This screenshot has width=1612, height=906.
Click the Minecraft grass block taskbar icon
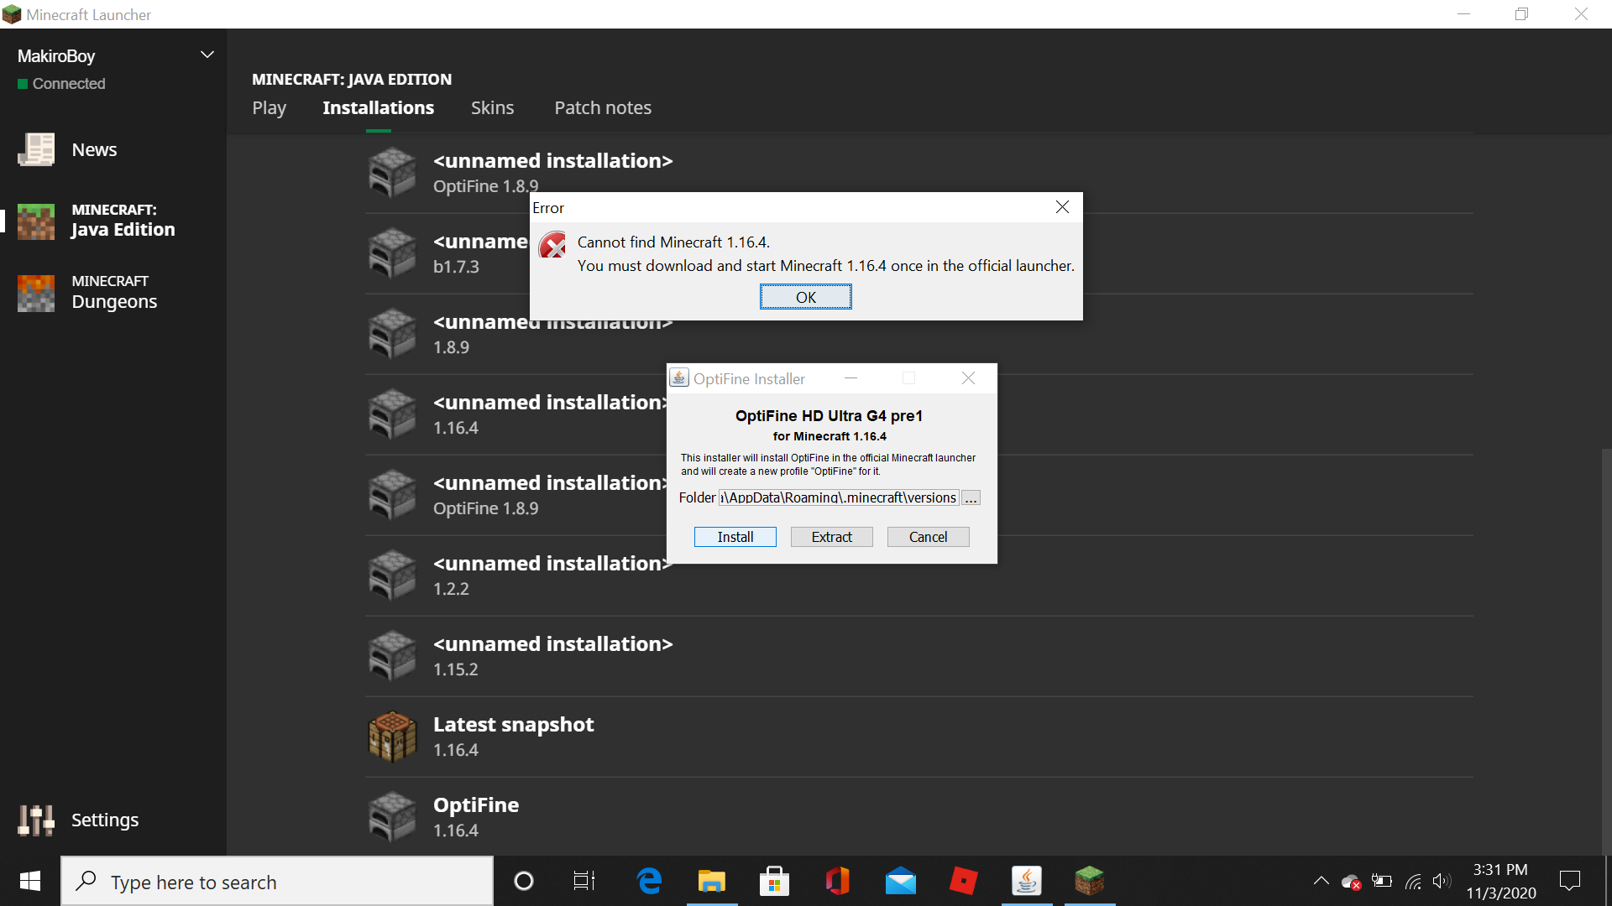[1089, 882]
